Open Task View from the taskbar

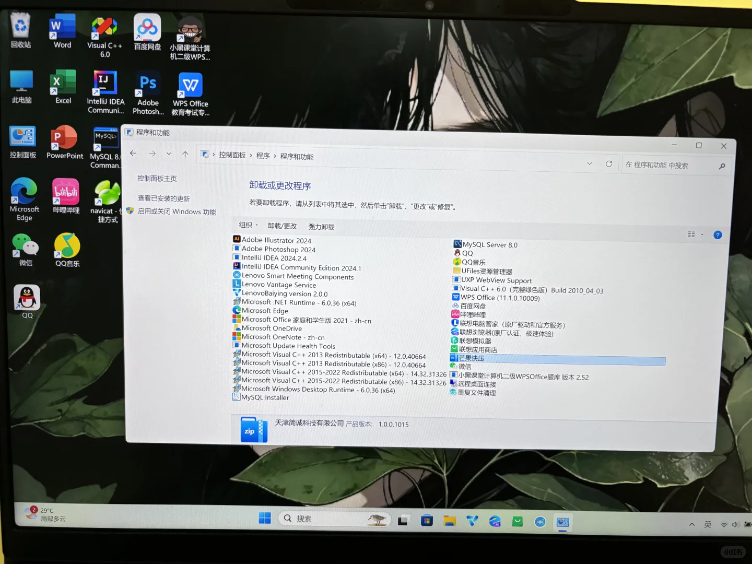[x=403, y=520]
